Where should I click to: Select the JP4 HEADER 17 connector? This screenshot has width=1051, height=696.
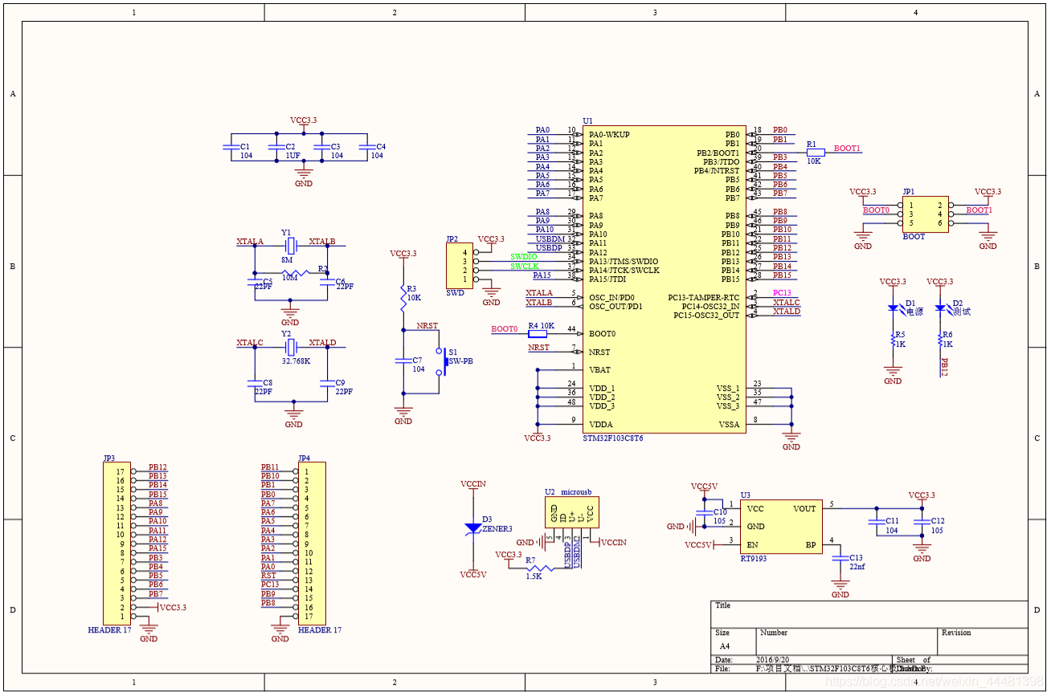click(312, 543)
